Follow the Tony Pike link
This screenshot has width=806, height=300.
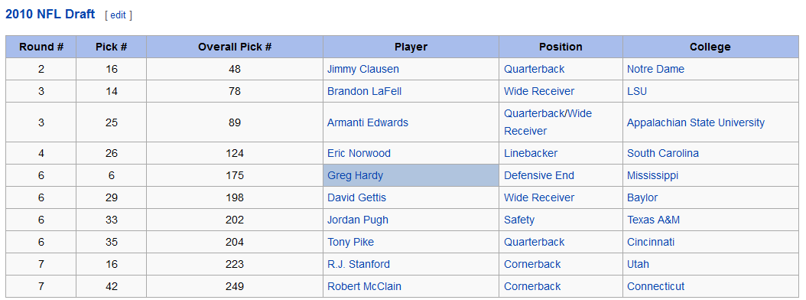(350, 242)
